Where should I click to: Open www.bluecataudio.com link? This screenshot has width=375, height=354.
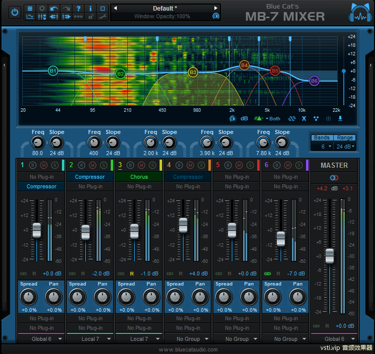click(x=188, y=349)
